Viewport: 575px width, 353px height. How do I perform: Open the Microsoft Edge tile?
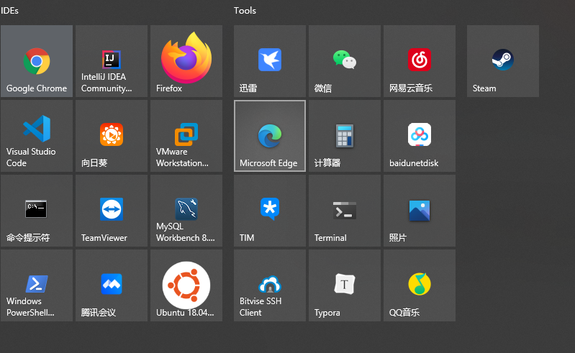point(270,136)
